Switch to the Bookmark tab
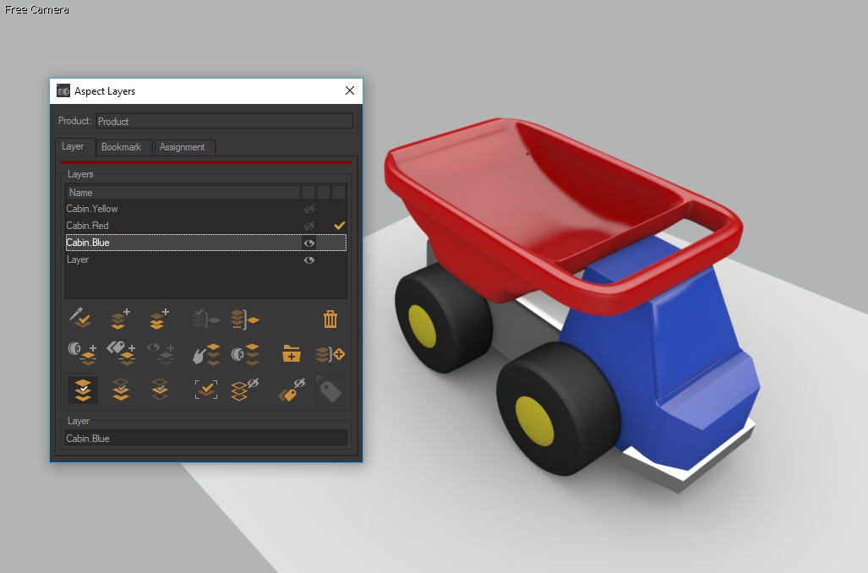This screenshot has height=573, width=868. pyautogui.click(x=121, y=147)
